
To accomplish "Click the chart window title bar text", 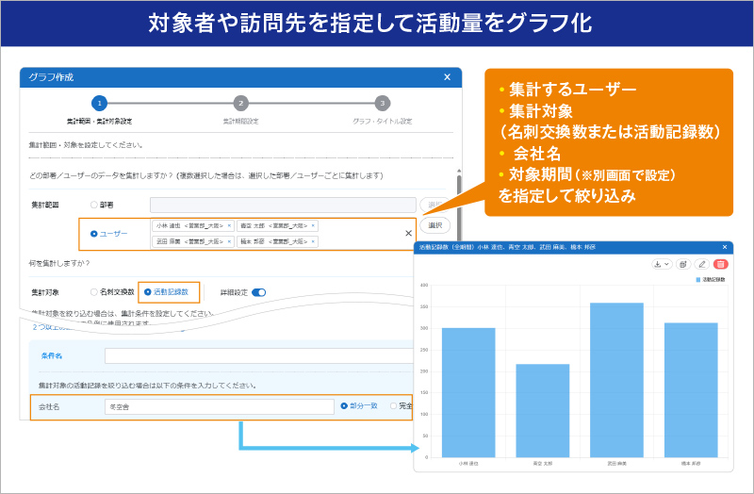I will 507,247.
